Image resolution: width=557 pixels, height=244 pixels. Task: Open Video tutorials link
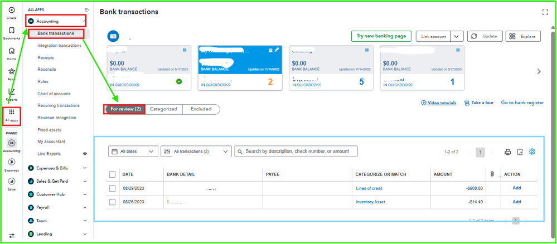click(439, 103)
